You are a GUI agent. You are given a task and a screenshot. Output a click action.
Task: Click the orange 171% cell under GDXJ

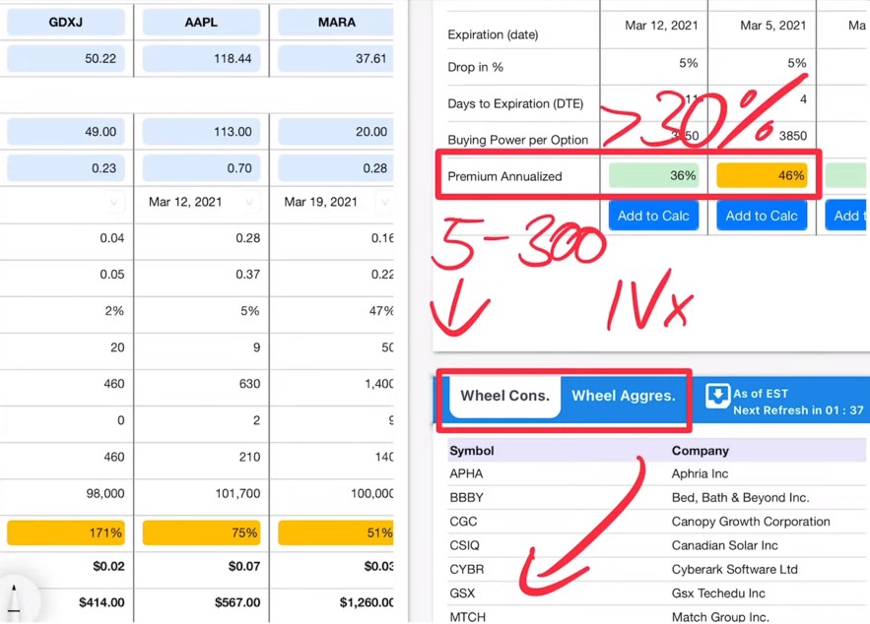pyautogui.click(x=65, y=533)
